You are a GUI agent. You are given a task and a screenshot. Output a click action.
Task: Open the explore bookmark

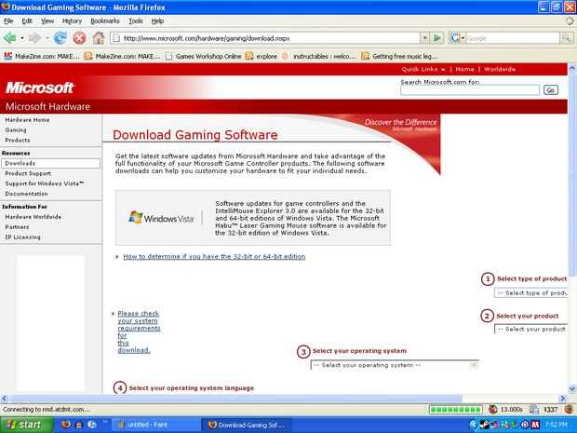(262, 56)
